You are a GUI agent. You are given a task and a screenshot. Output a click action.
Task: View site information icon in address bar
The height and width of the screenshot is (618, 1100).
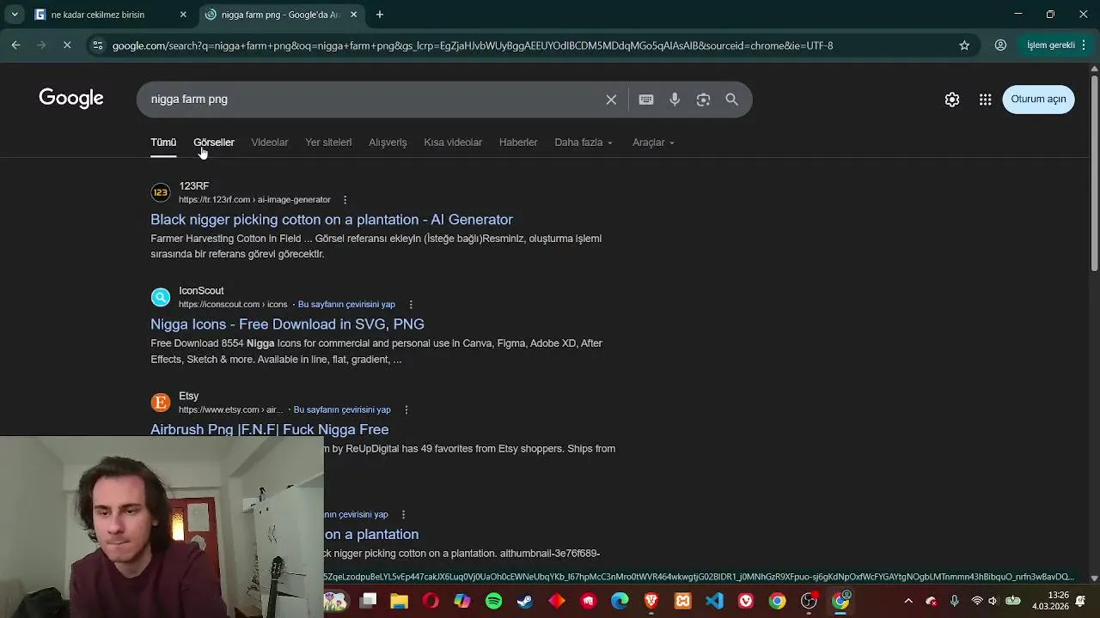(x=98, y=45)
